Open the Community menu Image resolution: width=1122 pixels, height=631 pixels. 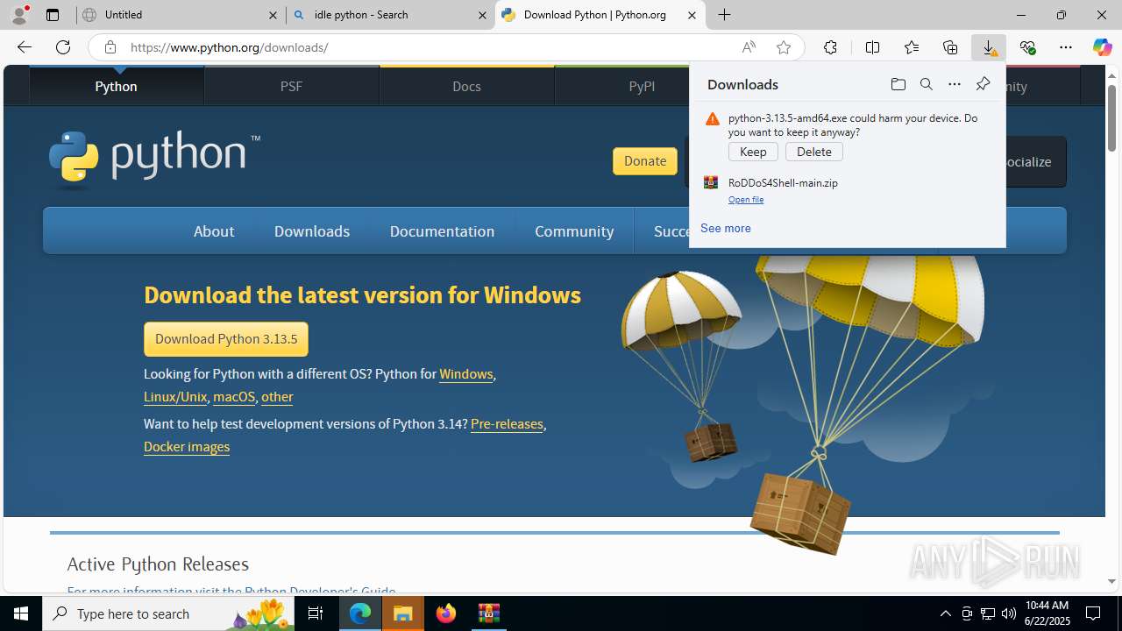[x=574, y=231]
